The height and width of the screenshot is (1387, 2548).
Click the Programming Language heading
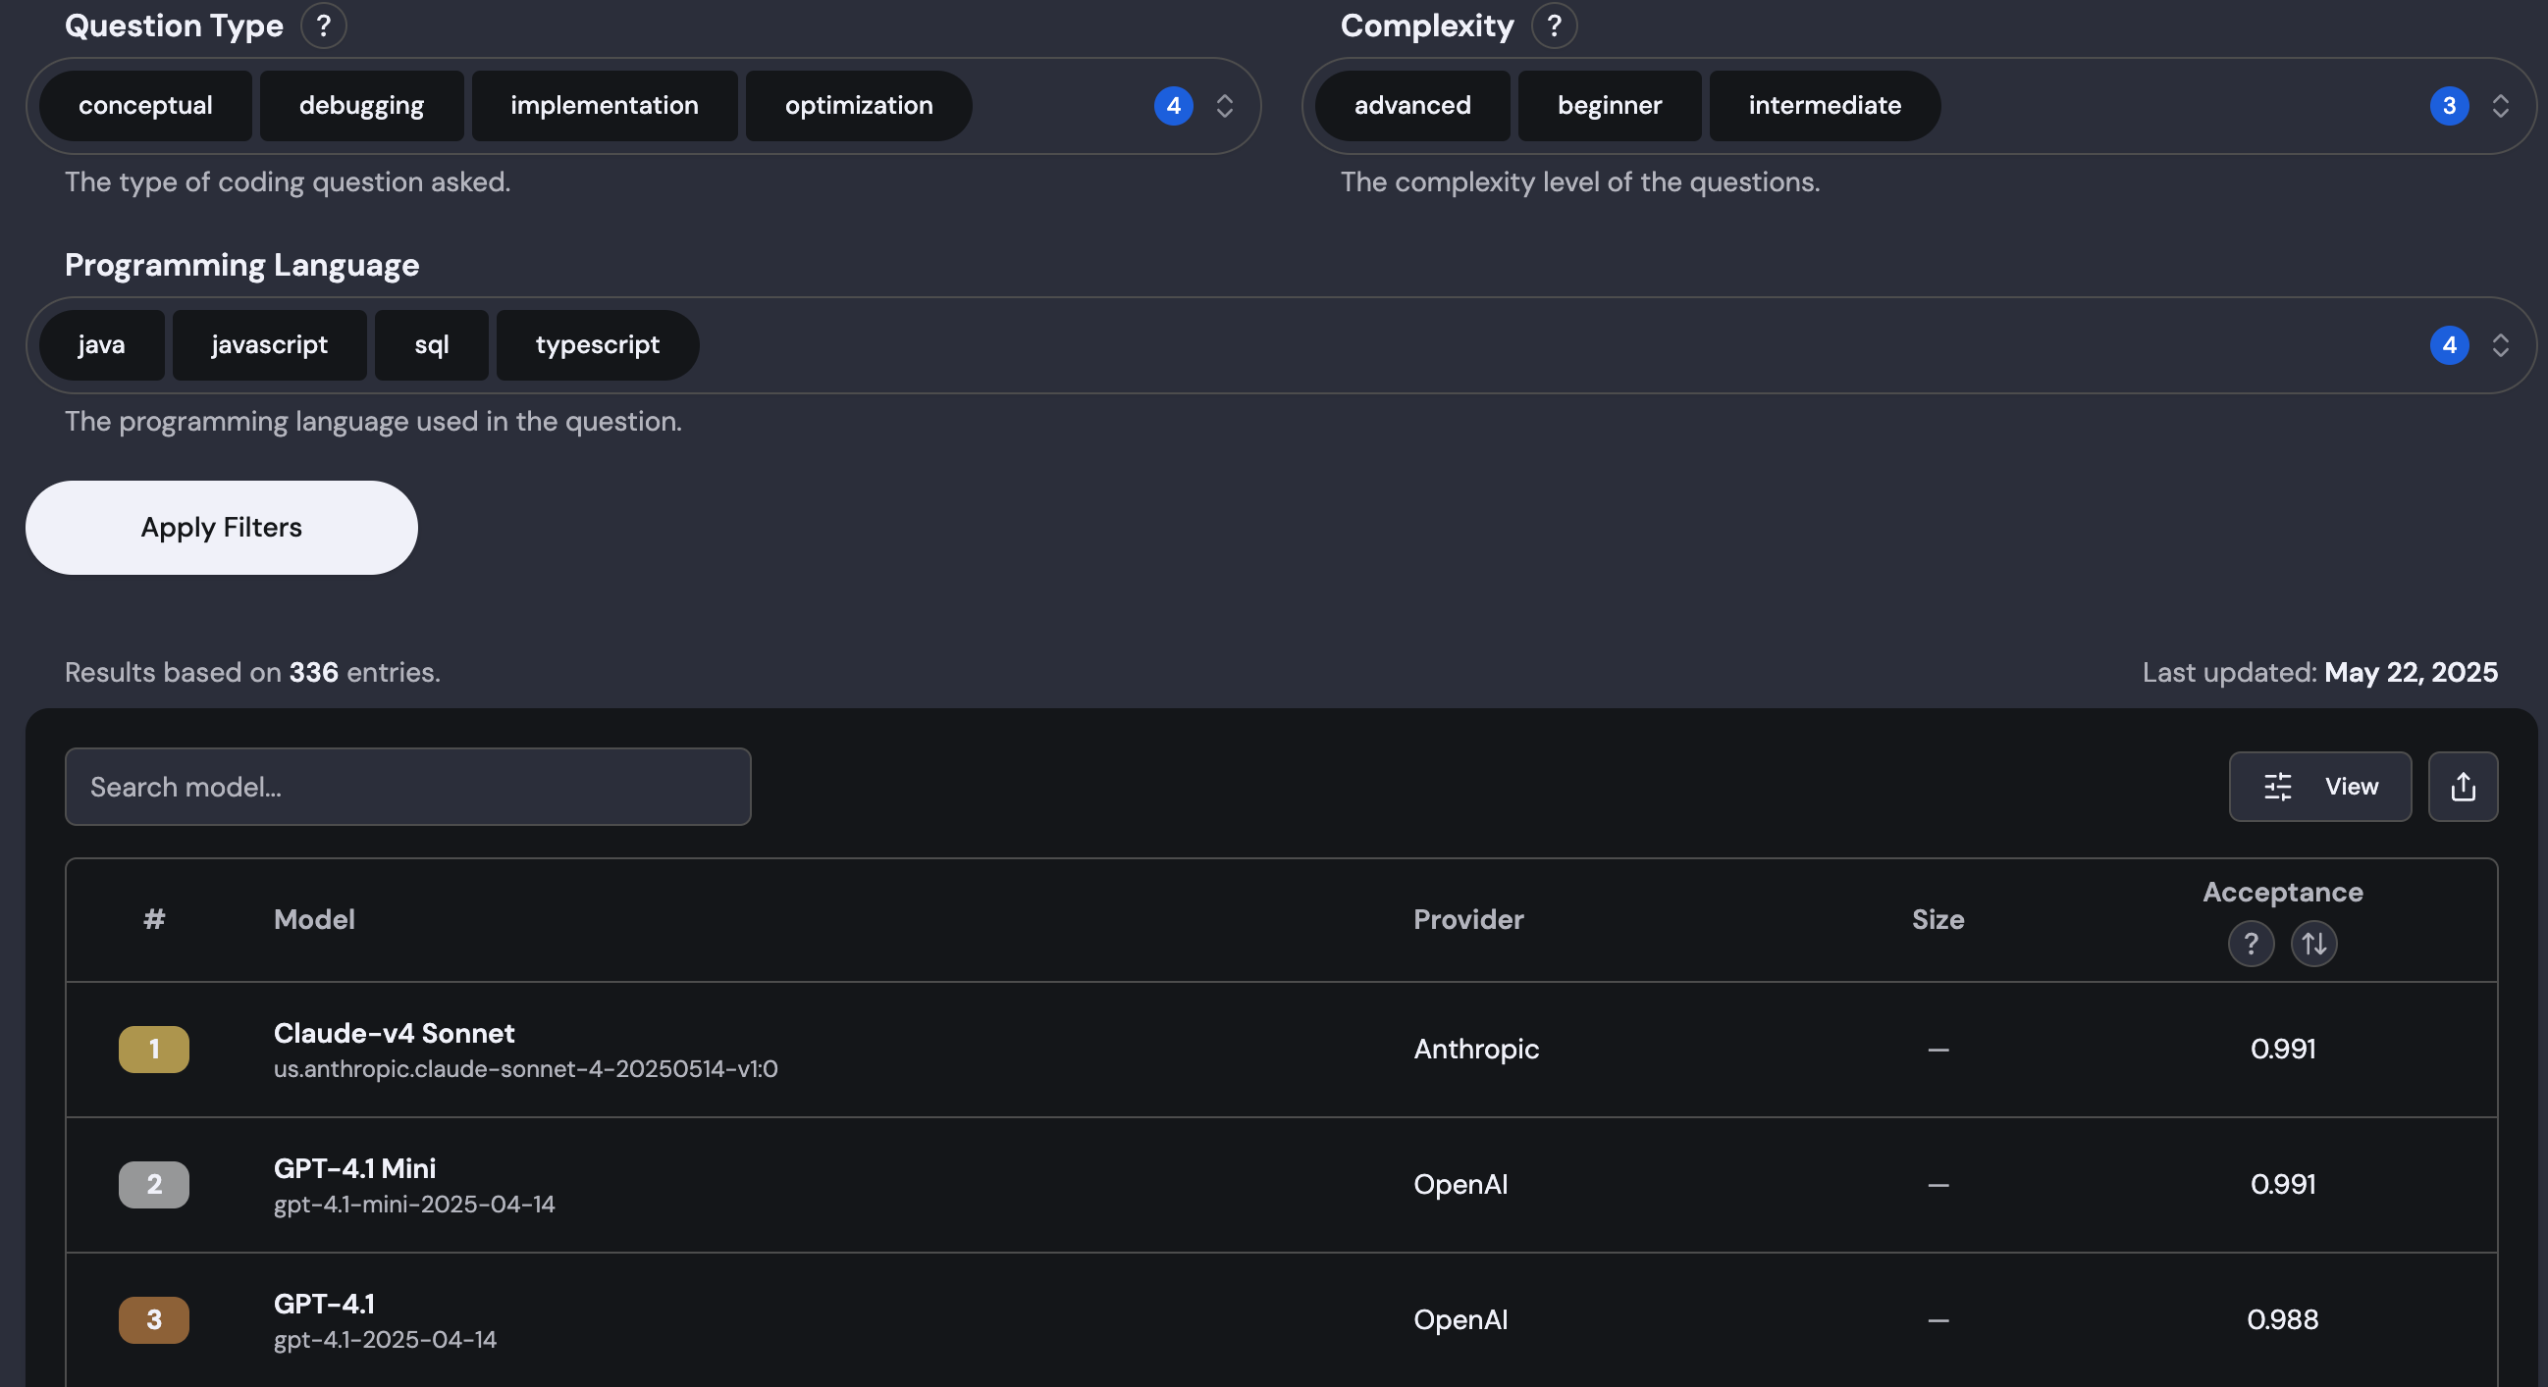pyautogui.click(x=242, y=265)
